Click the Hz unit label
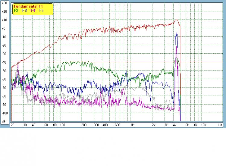The width and height of the screenshot is (226, 166). pos(220,125)
